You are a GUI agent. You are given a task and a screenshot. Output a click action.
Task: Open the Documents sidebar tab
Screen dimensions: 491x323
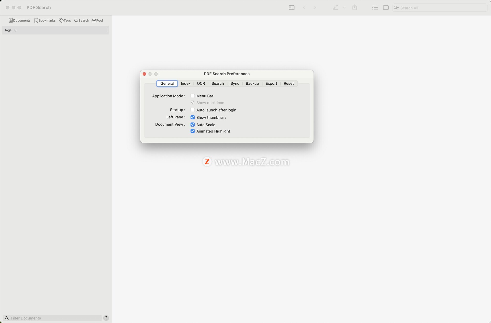click(x=20, y=20)
